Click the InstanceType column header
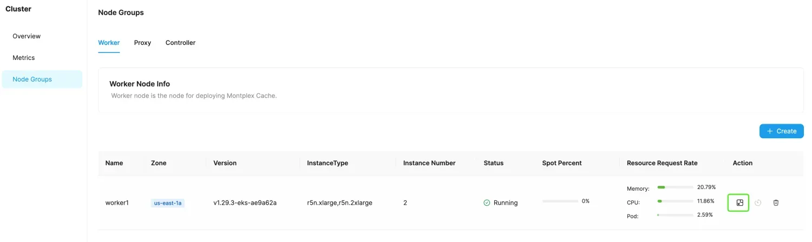The height and width of the screenshot is (242, 812). point(328,163)
